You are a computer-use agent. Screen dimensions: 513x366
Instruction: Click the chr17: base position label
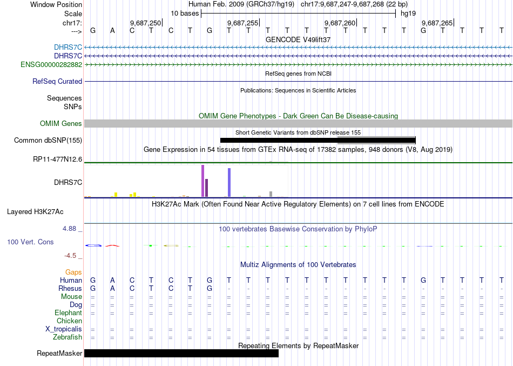click(x=72, y=23)
